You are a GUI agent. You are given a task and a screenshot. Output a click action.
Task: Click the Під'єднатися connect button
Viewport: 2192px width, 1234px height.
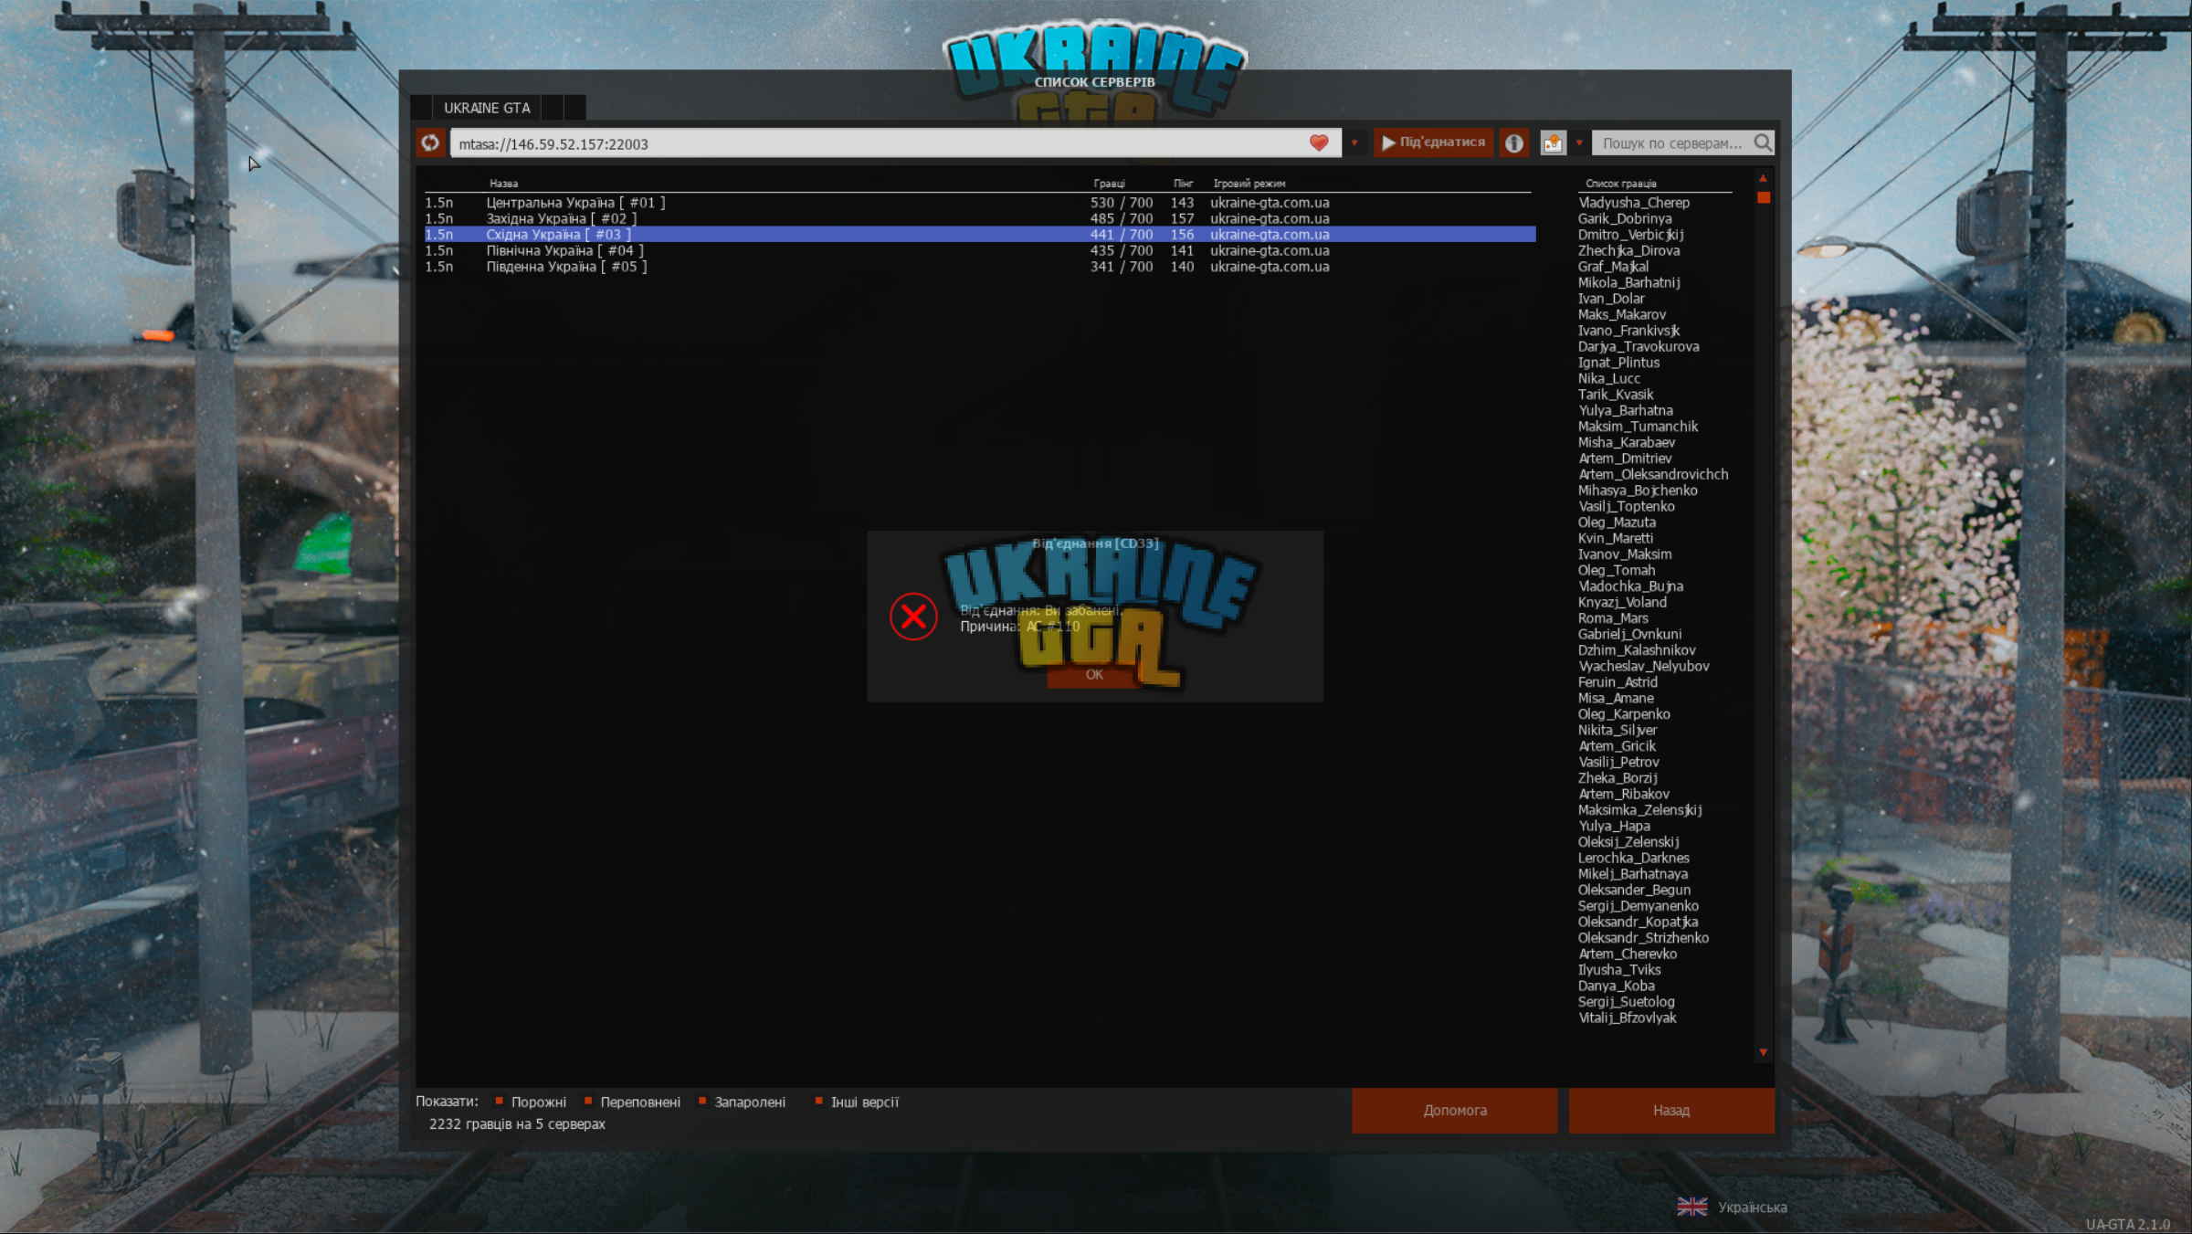1433,142
